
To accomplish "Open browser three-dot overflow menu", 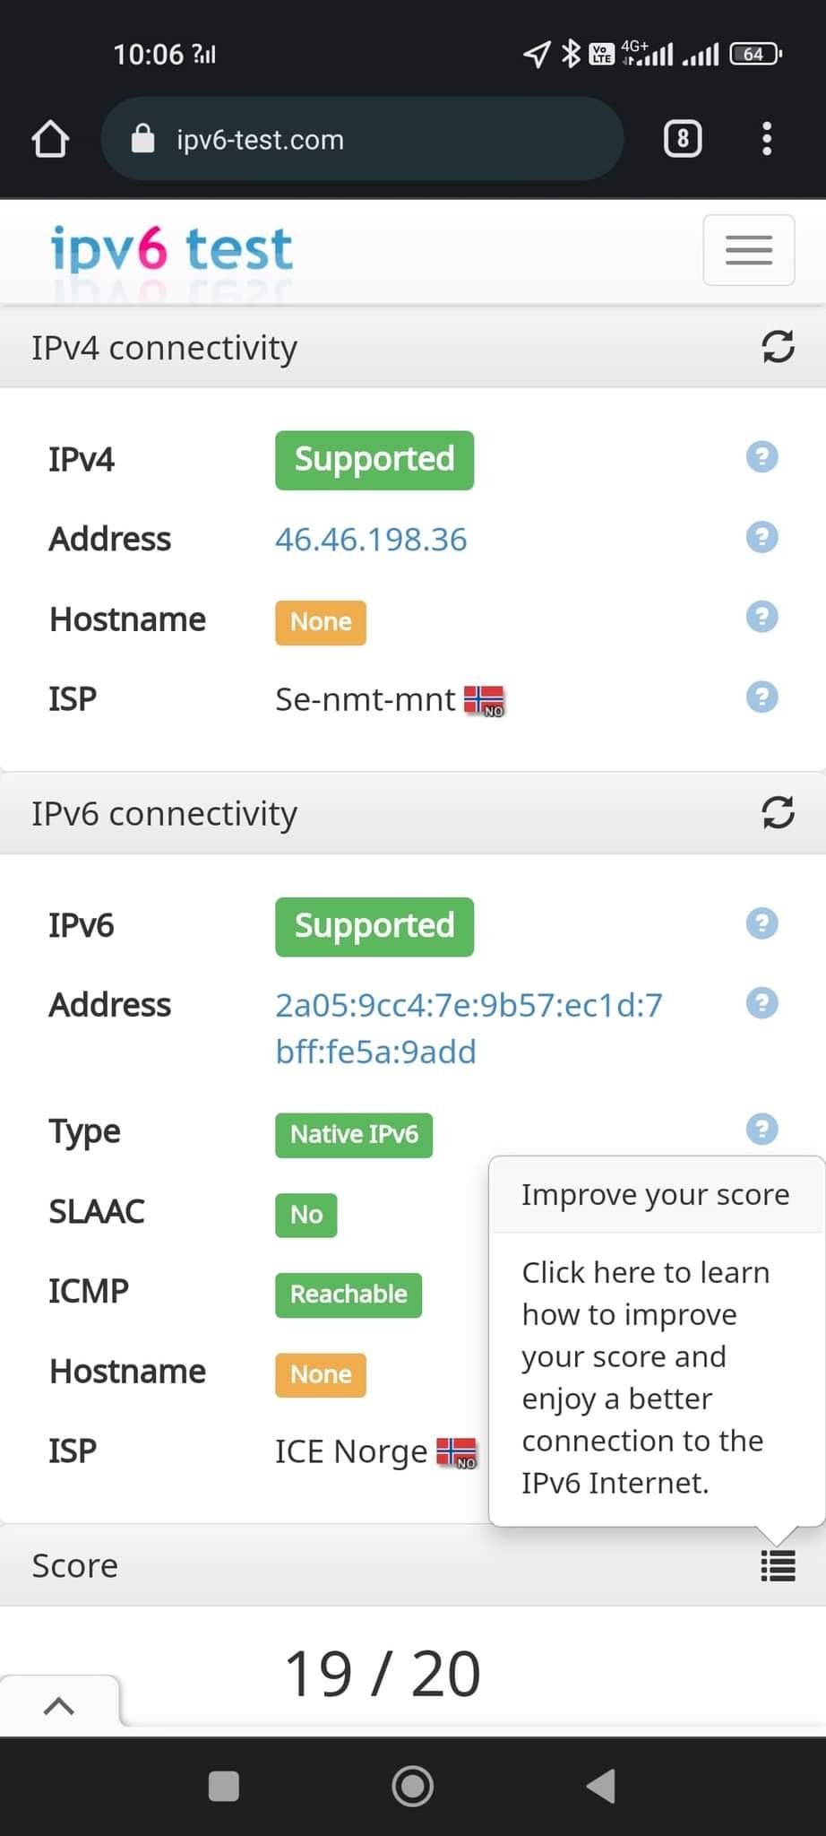I will click(767, 139).
